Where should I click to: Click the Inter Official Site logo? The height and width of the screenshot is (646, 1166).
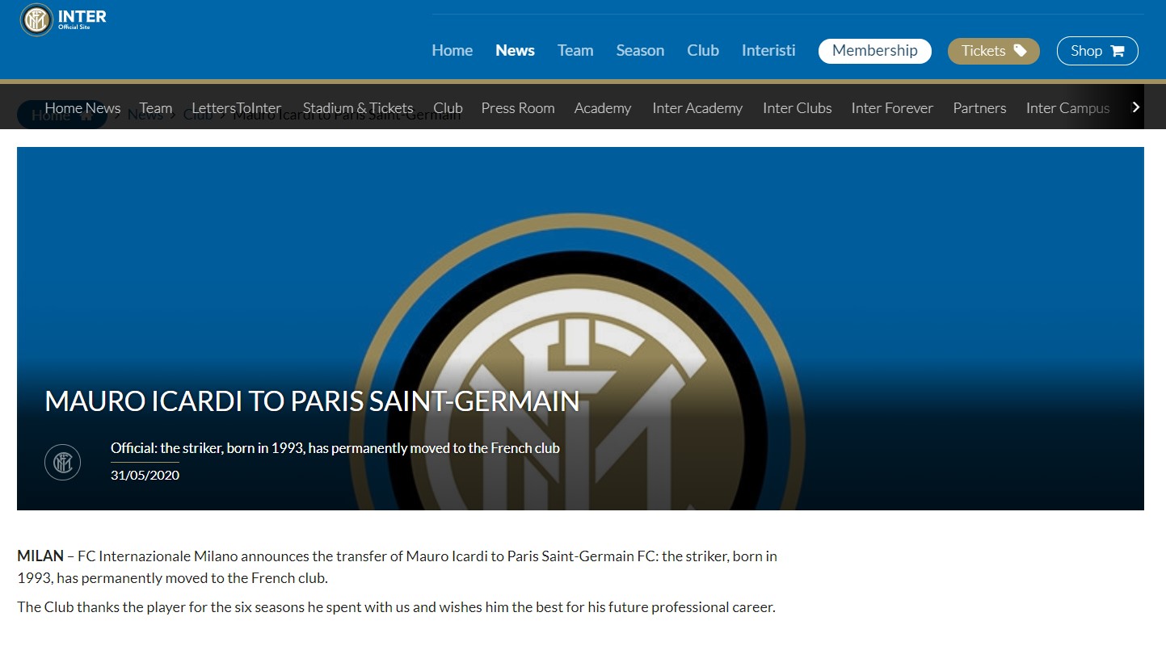point(63,19)
